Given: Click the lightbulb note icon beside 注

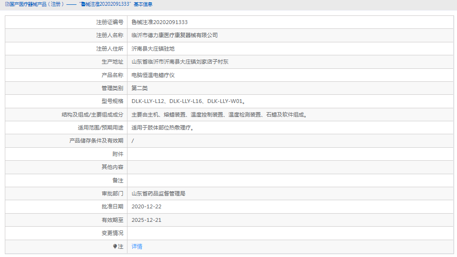Looking at the screenshot, I should click(x=115, y=246).
